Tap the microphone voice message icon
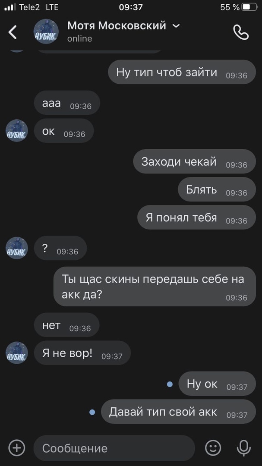This screenshot has height=466, width=262. [x=243, y=448]
